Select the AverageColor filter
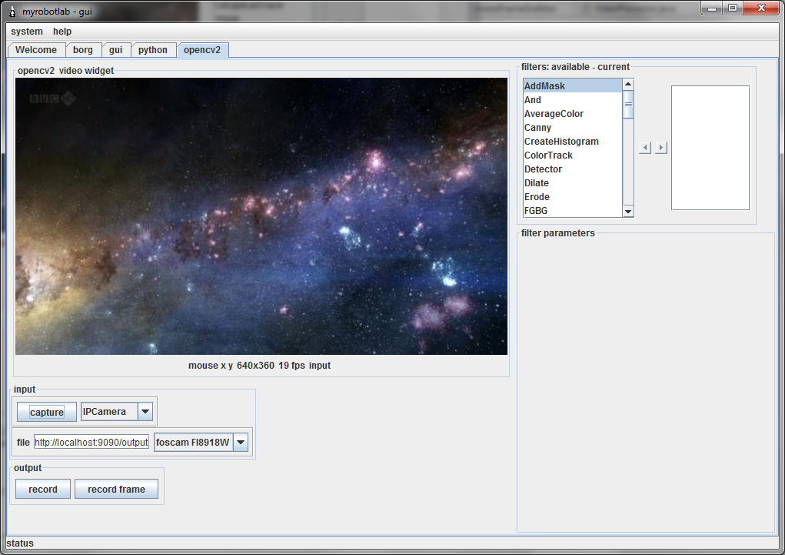This screenshot has width=785, height=555. click(572, 114)
